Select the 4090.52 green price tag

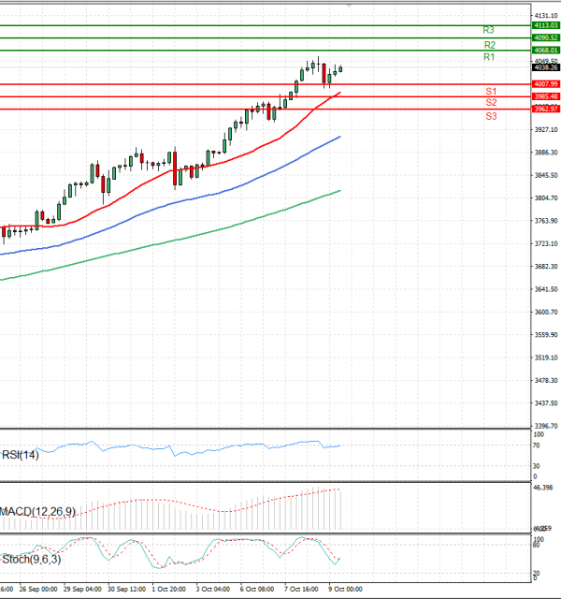tap(545, 37)
